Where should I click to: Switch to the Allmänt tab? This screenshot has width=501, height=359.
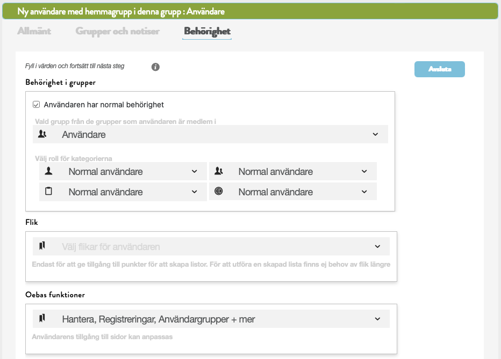point(34,31)
